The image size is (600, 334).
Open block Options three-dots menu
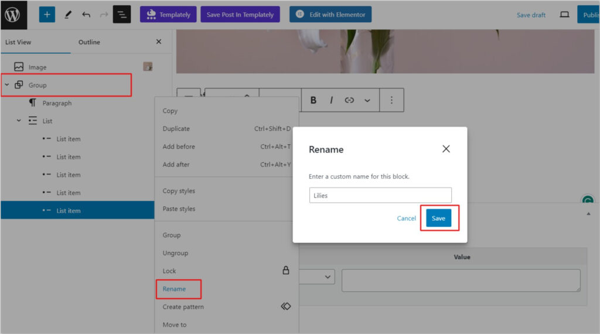pos(391,100)
